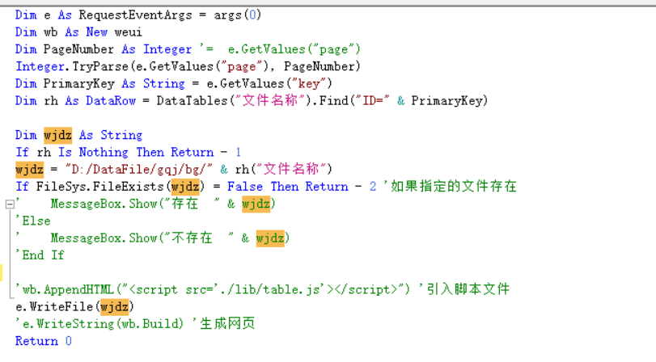Viewport: 656px width, 362px height.
Task: Click FileSys.FileExists method call
Action: point(99,187)
